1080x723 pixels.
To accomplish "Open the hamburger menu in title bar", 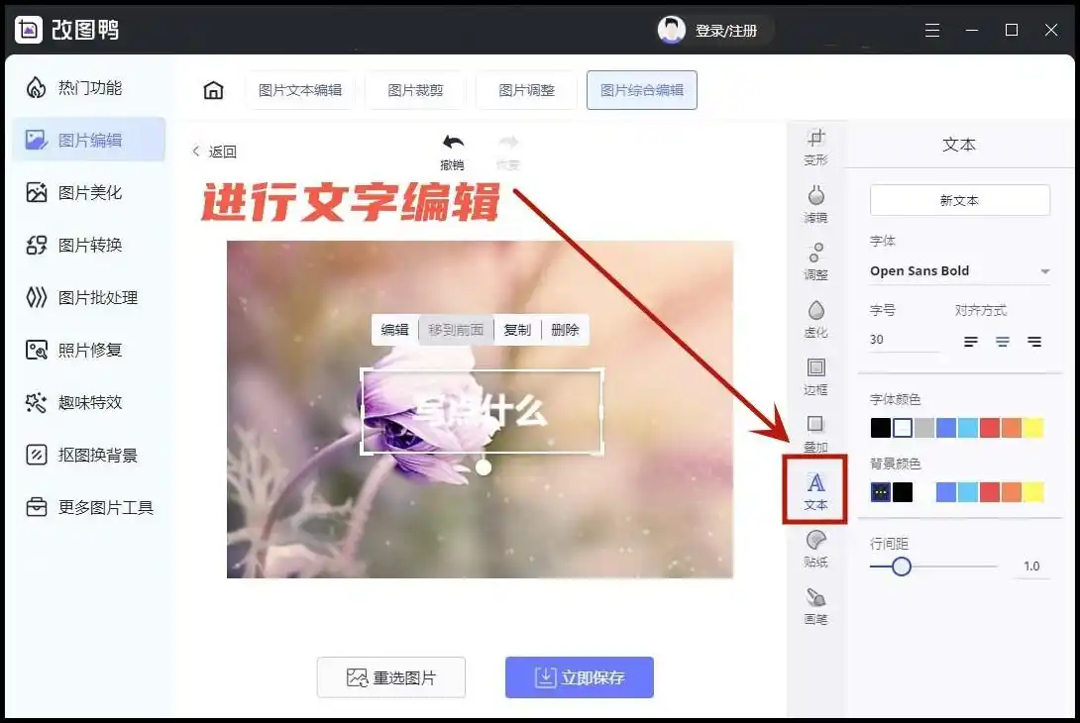I will 932,31.
